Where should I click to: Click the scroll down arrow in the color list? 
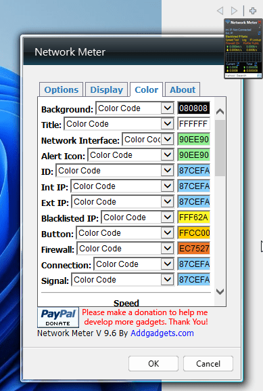(x=220, y=291)
